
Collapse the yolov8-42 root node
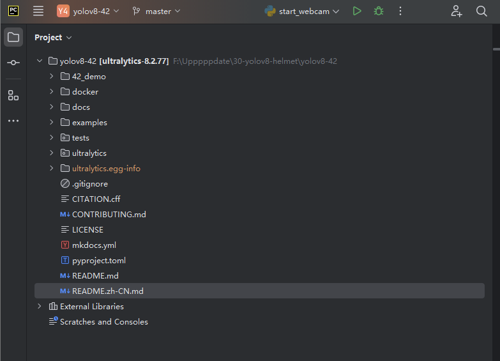tap(40, 61)
